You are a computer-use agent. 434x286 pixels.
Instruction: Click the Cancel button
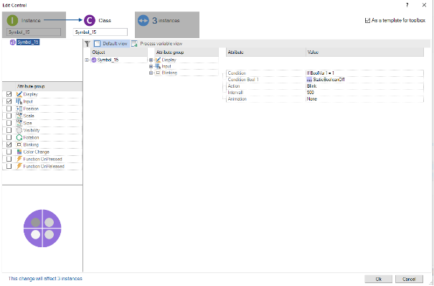(x=409, y=279)
